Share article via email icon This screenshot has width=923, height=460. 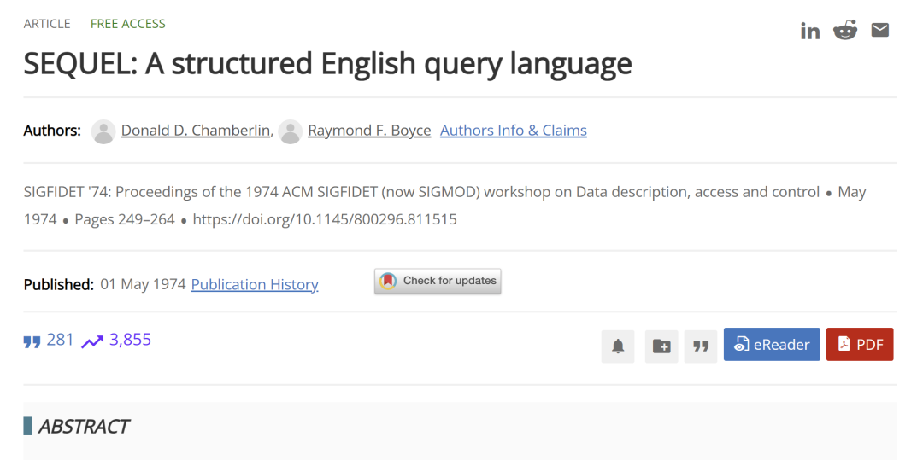[x=880, y=31]
